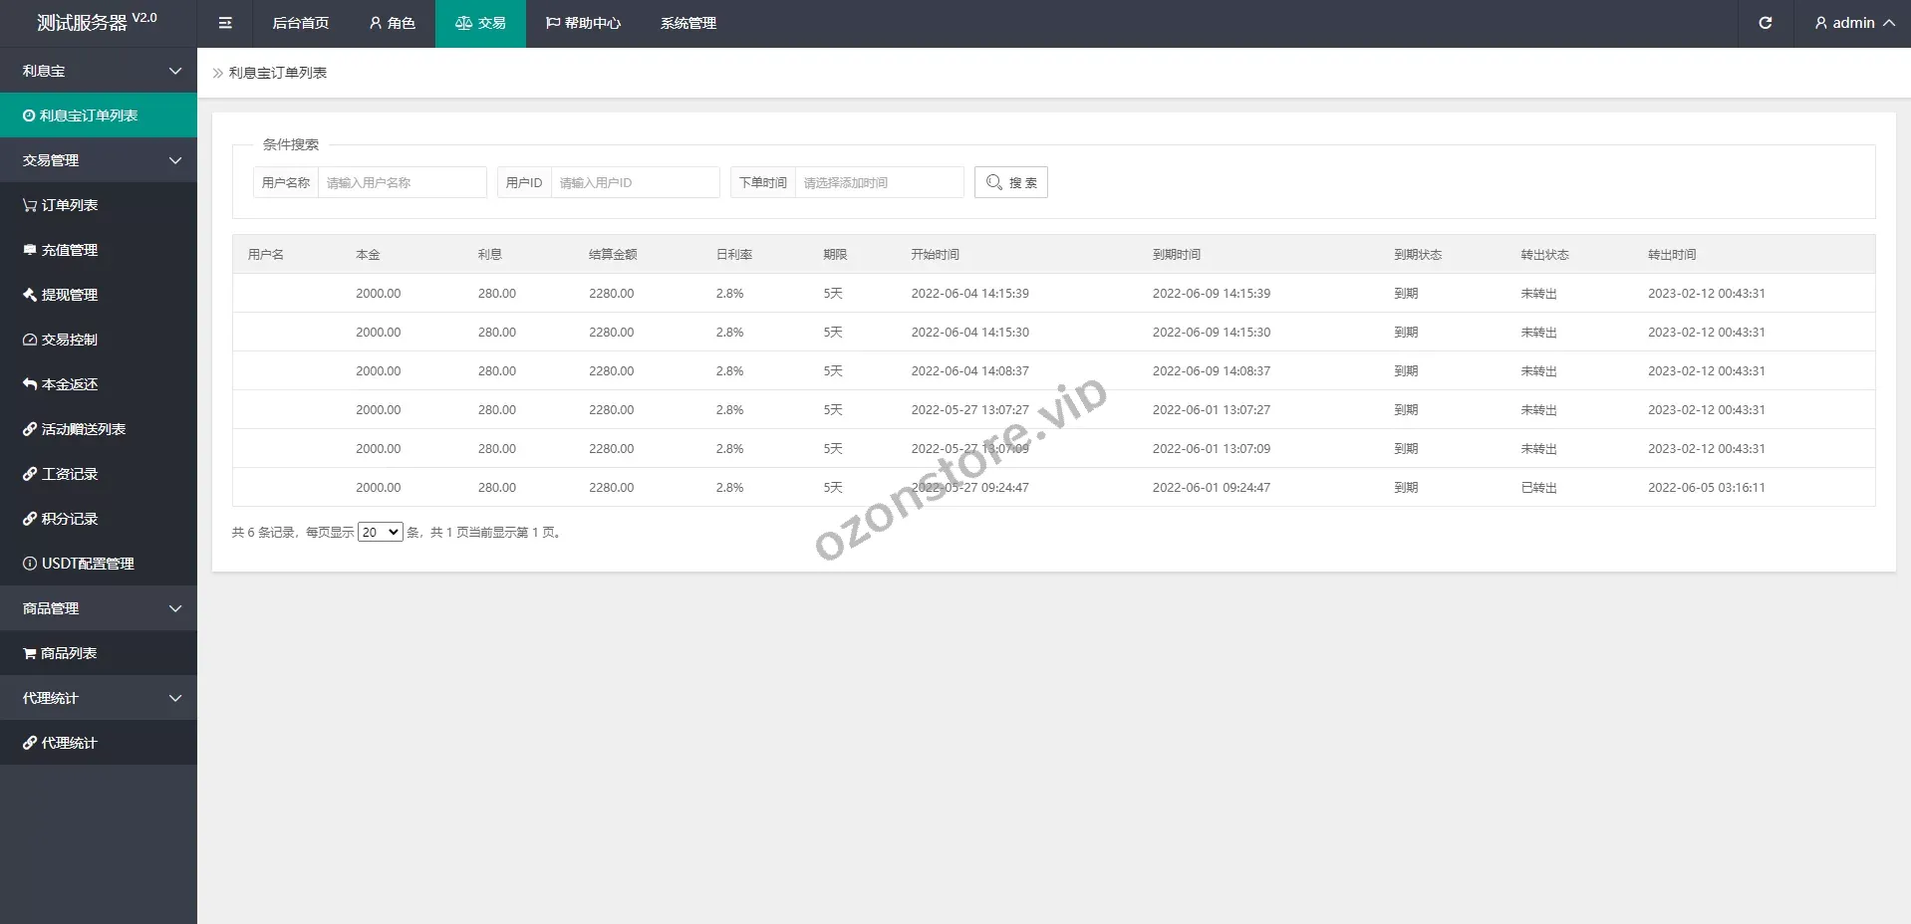Open the page size dropdown showing 20

point(380,533)
